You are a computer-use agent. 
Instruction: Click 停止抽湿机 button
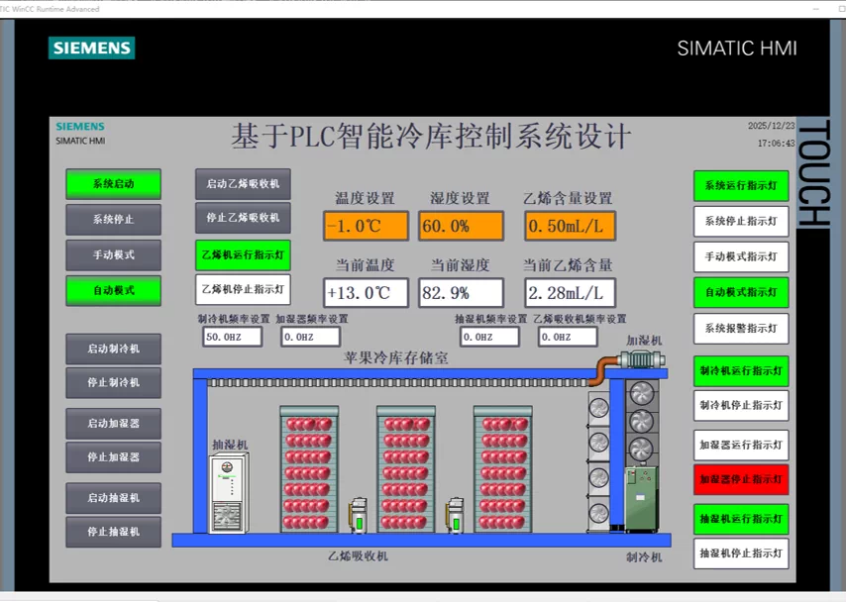[x=113, y=532]
